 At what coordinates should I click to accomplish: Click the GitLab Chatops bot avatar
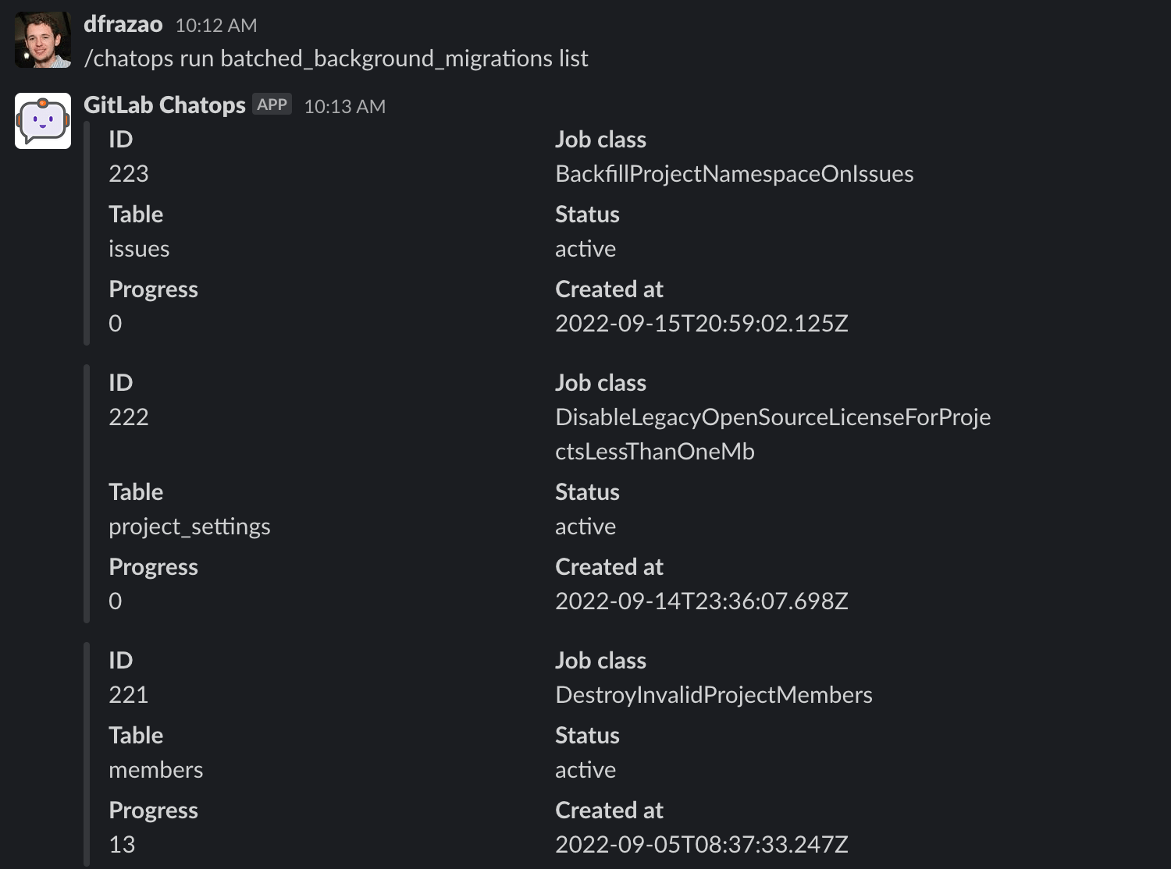coord(43,121)
